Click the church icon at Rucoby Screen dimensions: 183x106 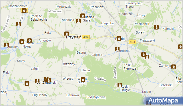tap(7, 45)
